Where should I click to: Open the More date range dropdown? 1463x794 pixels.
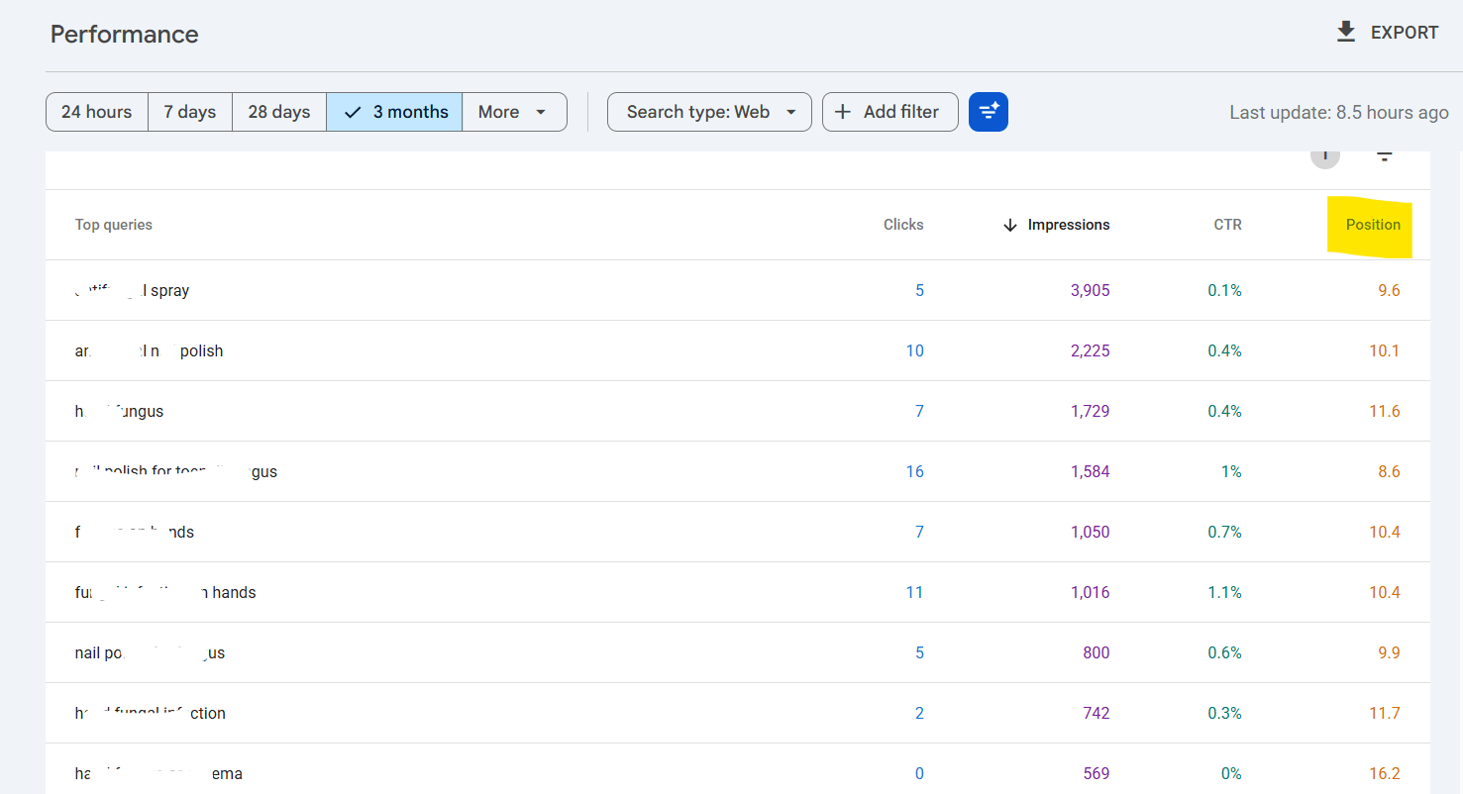(x=514, y=112)
